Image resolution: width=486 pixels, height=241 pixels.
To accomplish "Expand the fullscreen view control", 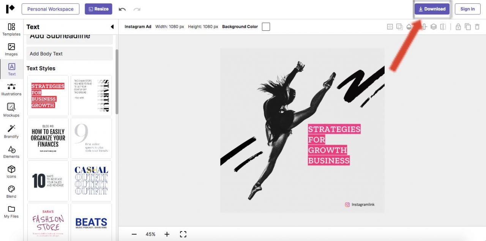I will pyautogui.click(x=183, y=234).
